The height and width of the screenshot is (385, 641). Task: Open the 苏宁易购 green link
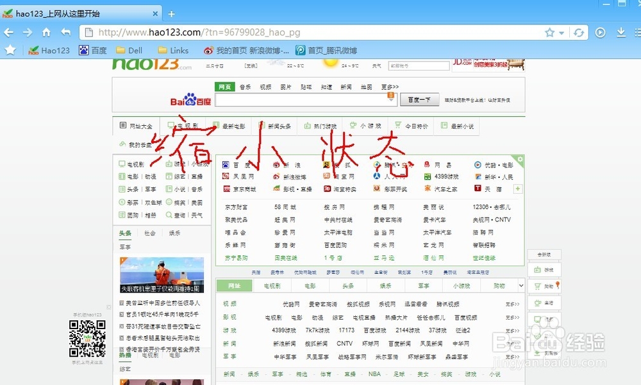[x=237, y=258]
